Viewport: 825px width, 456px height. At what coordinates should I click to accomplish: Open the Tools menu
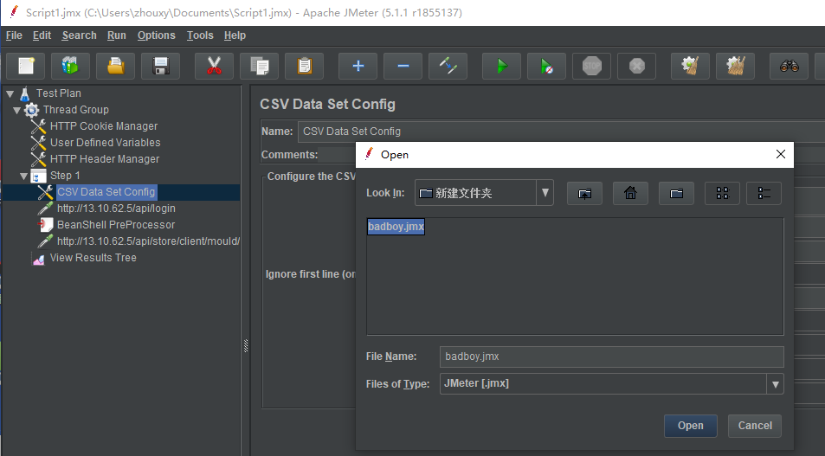pos(200,35)
